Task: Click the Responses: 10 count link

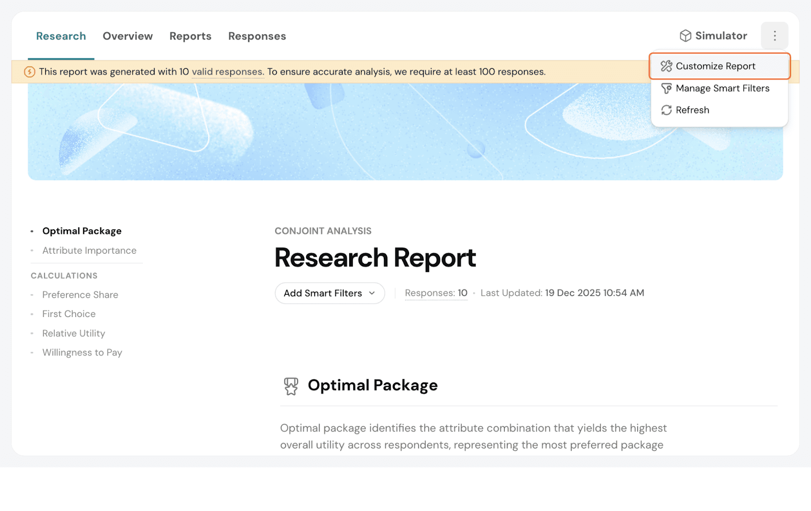Action: (x=436, y=293)
